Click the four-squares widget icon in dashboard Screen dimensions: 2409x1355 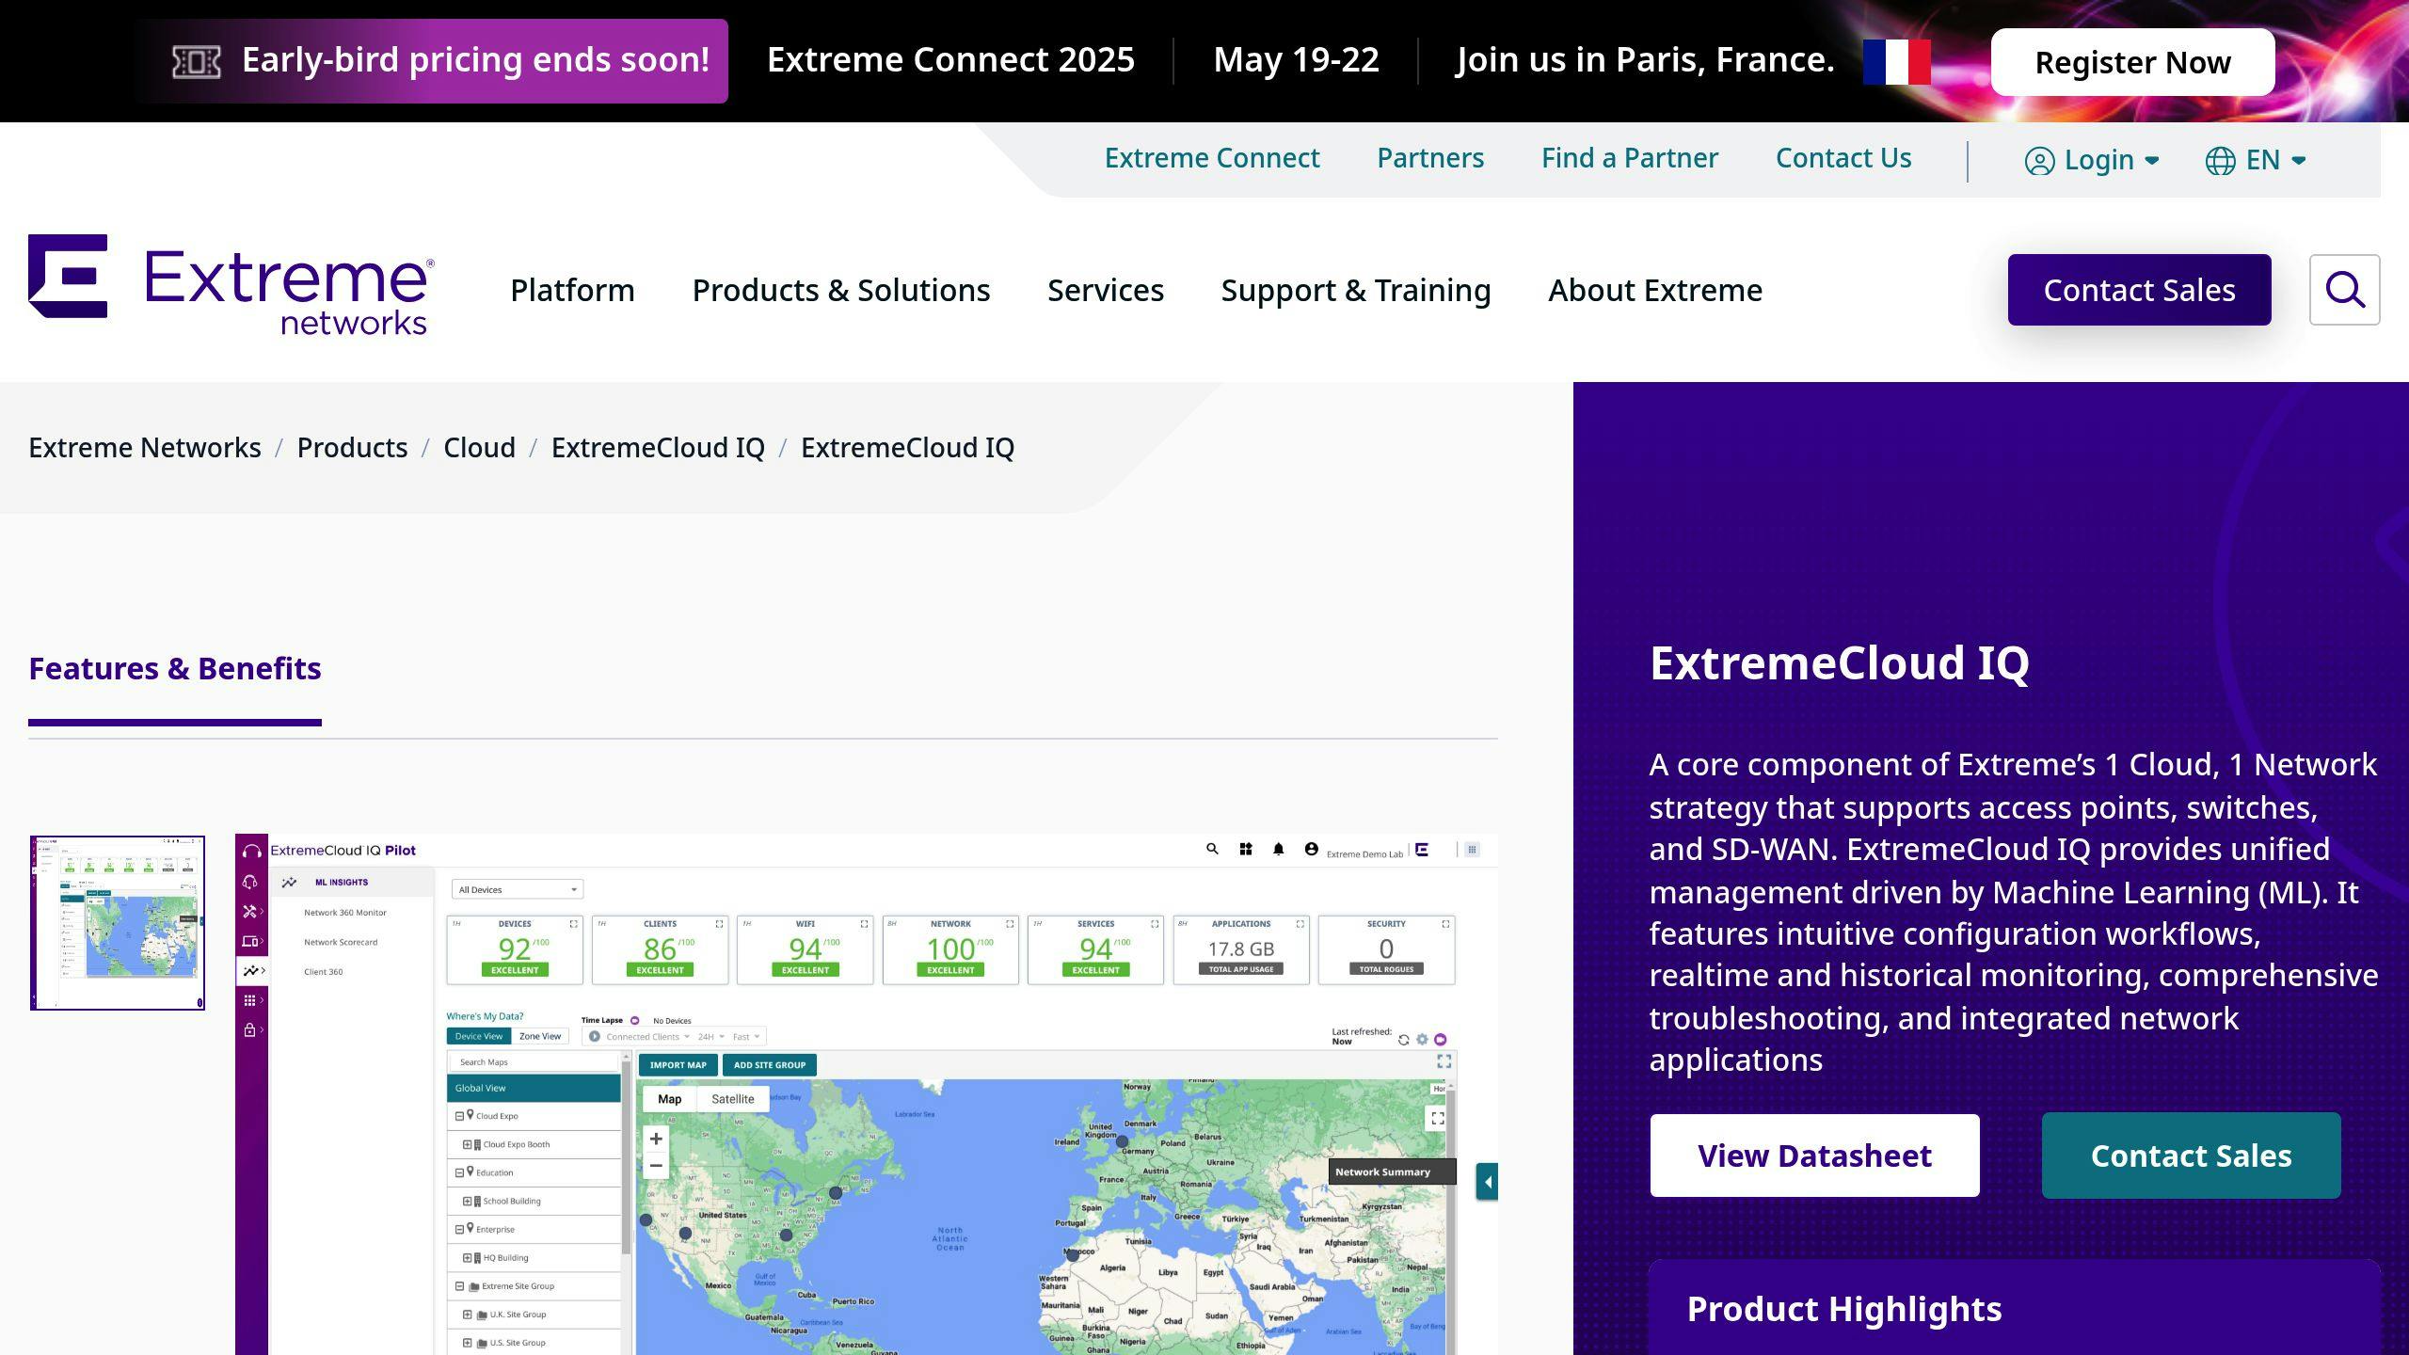pos(1245,849)
